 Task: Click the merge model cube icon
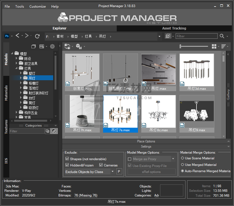pos(79,46)
